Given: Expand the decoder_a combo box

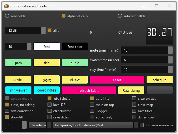Looking at the screenshot, I should point(49,125).
